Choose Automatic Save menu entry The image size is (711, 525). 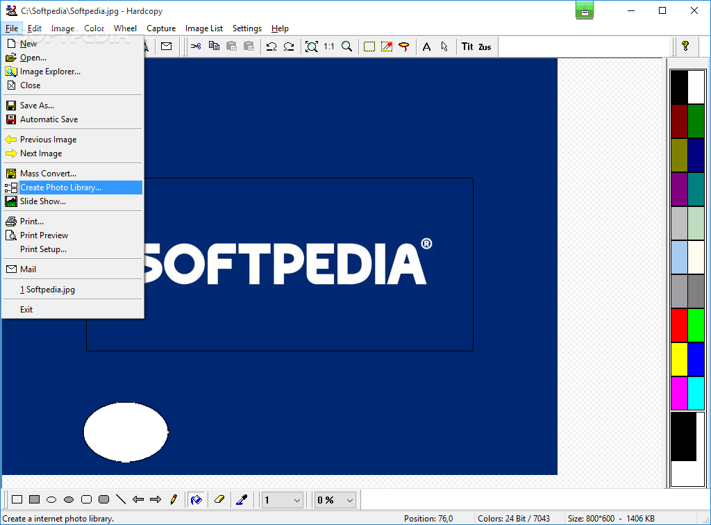click(x=73, y=119)
